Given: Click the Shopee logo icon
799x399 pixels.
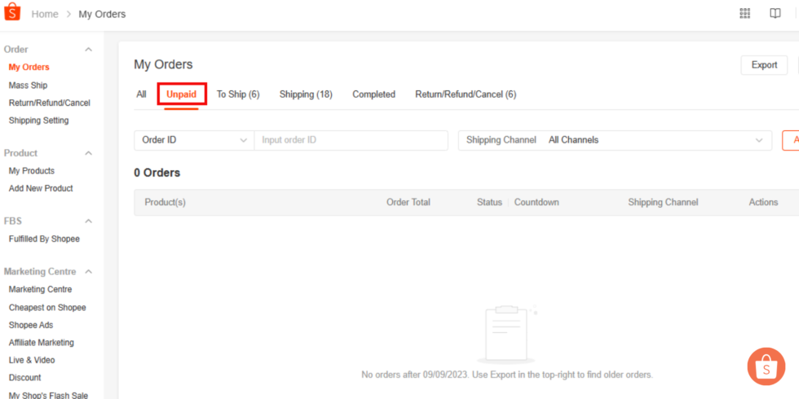Looking at the screenshot, I should (11, 11).
